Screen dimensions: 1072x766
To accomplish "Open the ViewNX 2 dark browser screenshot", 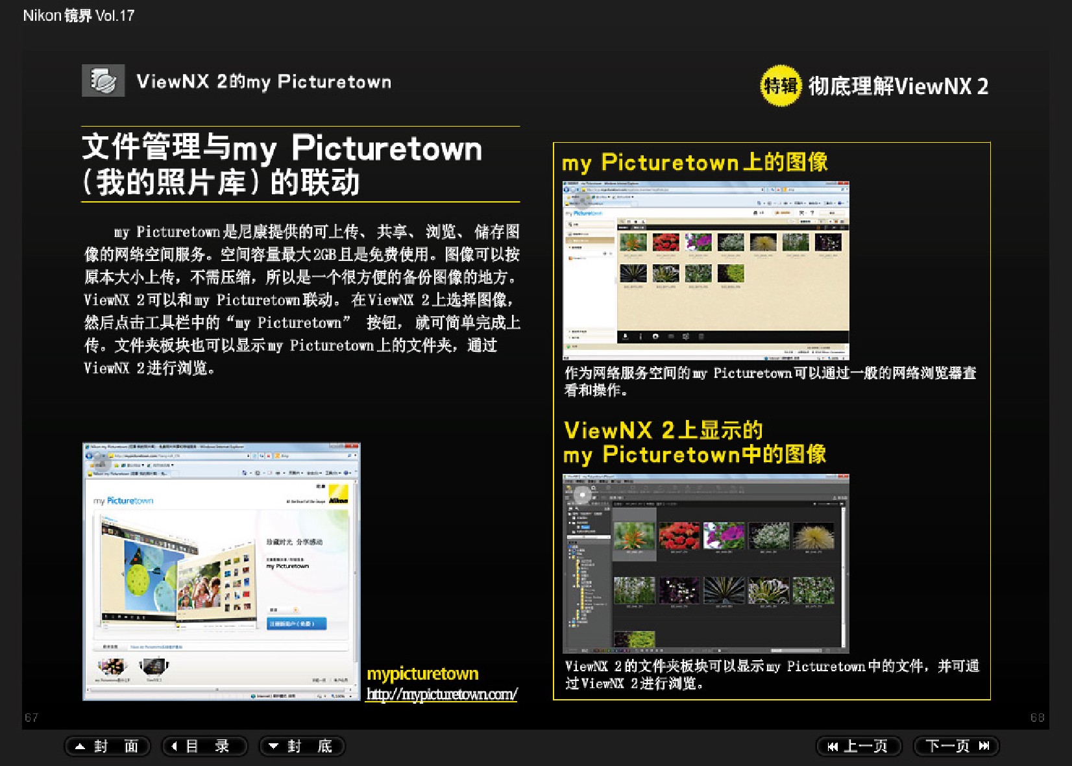I will point(705,563).
